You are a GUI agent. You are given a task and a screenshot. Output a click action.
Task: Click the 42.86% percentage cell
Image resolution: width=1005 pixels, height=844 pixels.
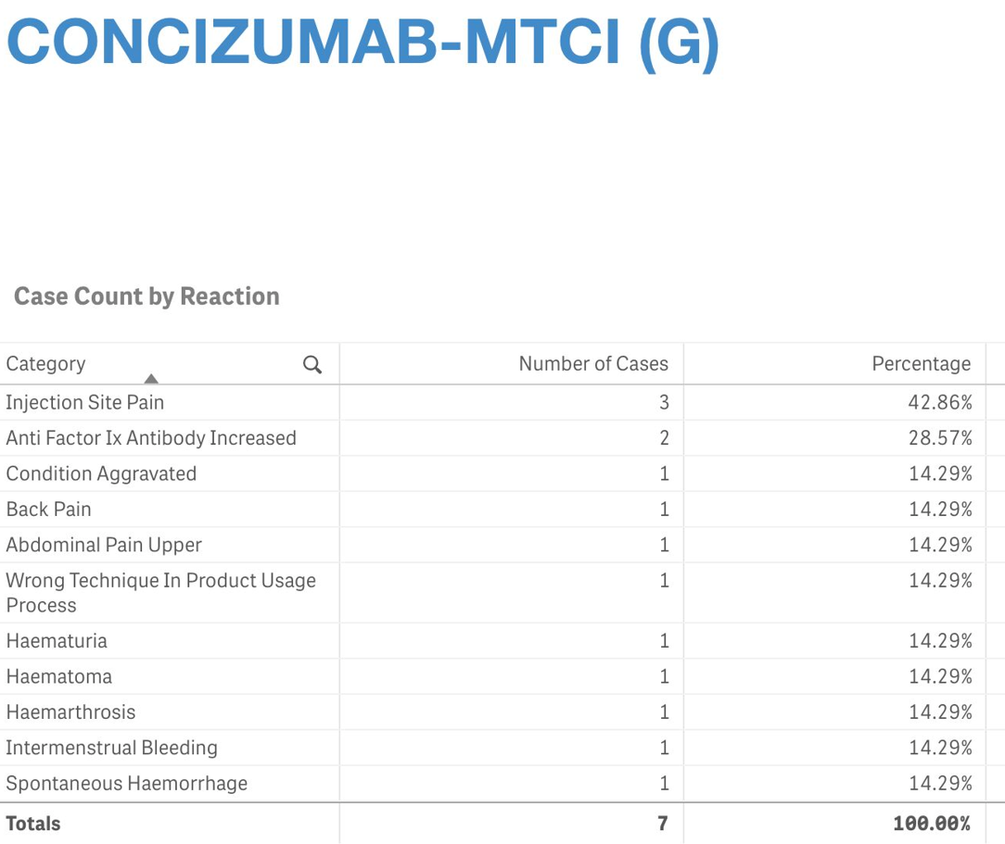(939, 402)
